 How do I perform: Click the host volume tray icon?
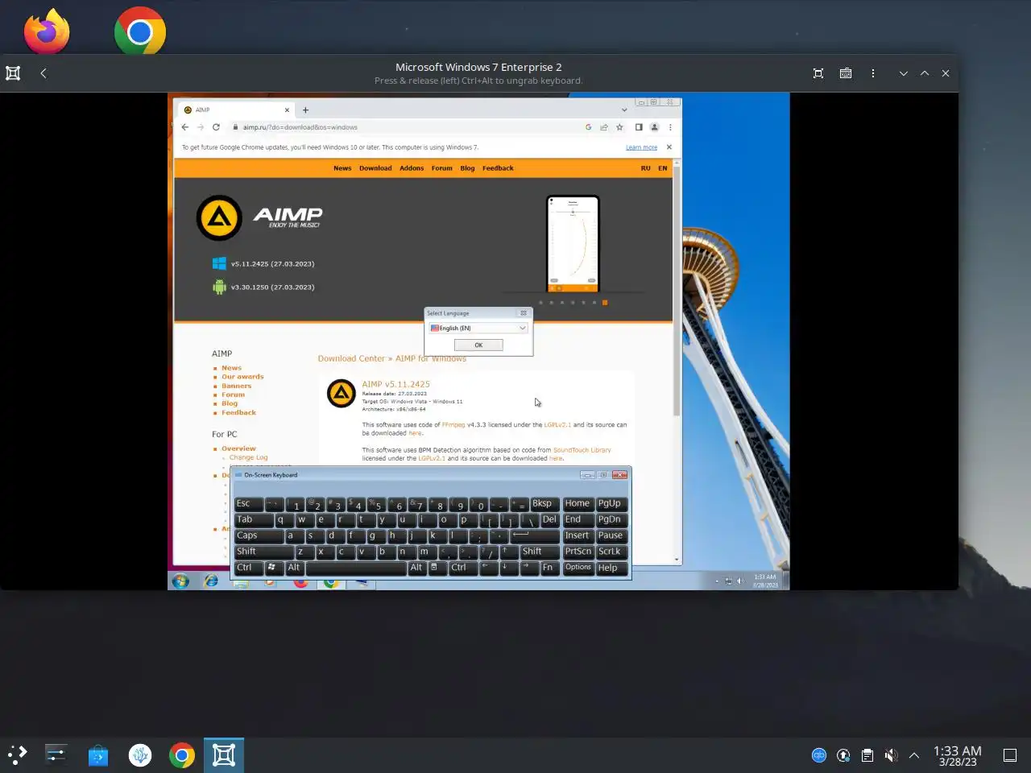click(891, 755)
